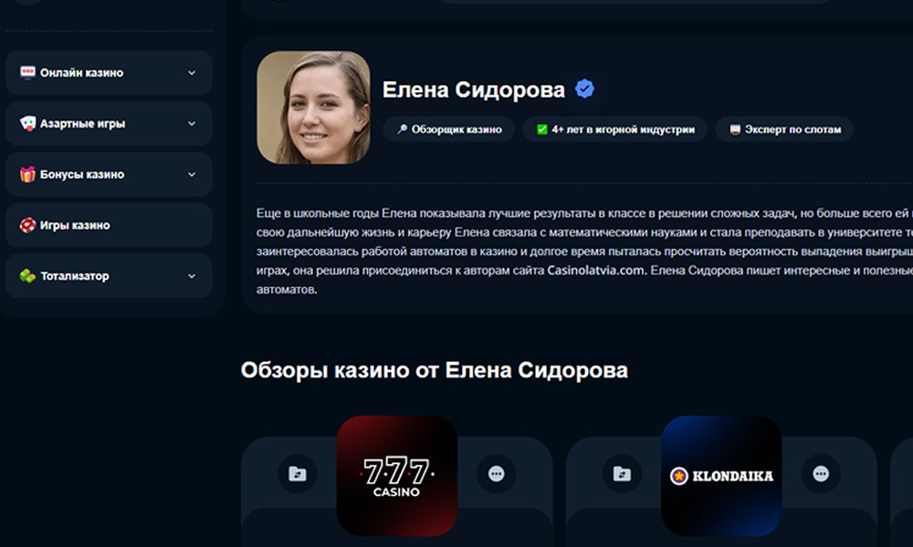Open the Игры казино menu item
Viewport: 913px width, 547px height.
[109, 225]
